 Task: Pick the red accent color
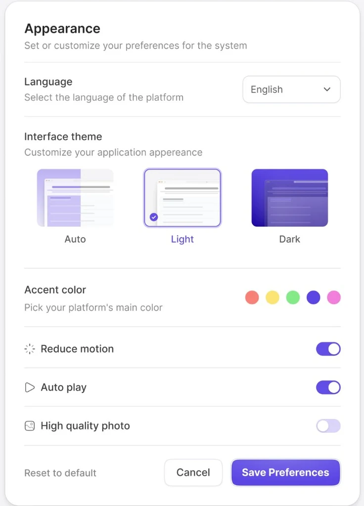[x=252, y=297]
